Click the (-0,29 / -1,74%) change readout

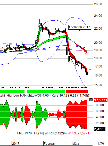pyautogui.click(x=79, y=96)
